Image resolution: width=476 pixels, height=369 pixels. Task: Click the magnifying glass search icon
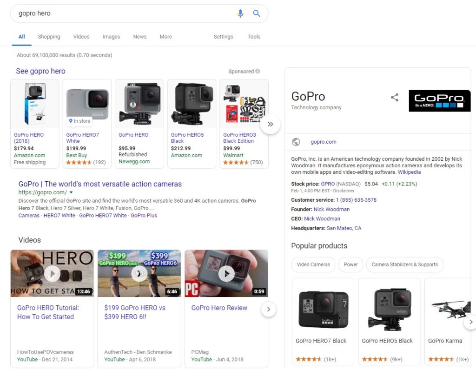coord(257,13)
